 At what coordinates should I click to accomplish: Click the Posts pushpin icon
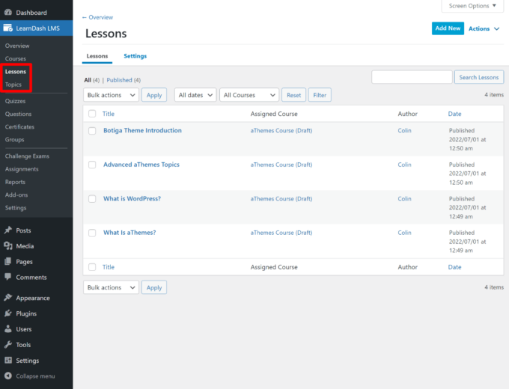(8, 230)
